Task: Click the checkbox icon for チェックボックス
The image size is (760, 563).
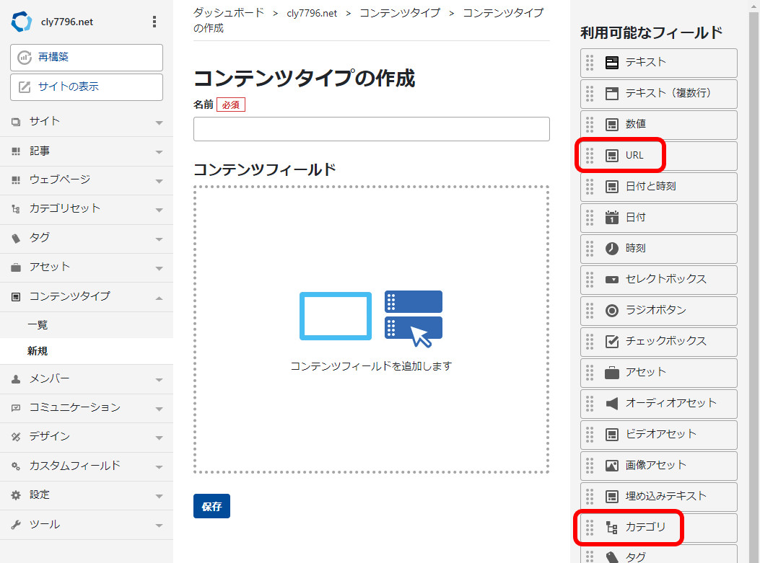Action: click(612, 341)
